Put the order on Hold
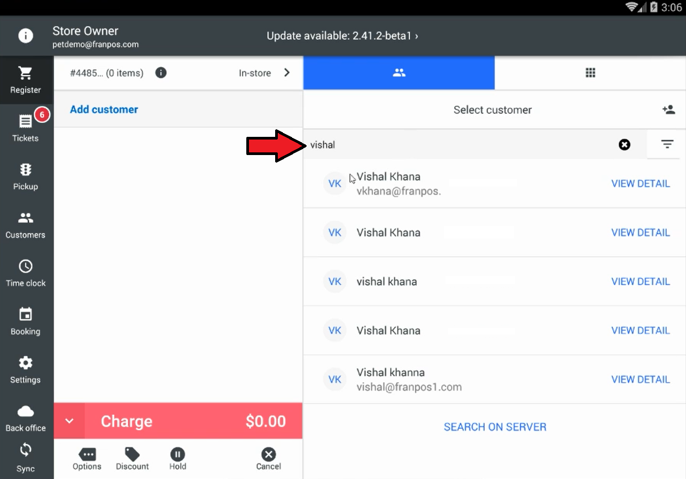Image resolution: width=686 pixels, height=479 pixels. coord(177,459)
